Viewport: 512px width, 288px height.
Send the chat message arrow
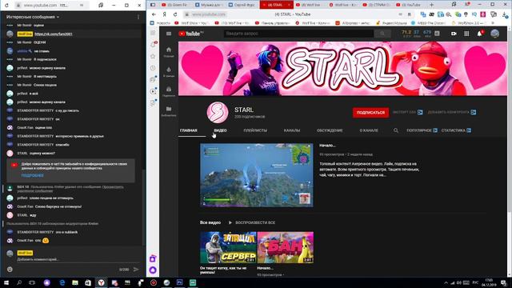click(136, 270)
